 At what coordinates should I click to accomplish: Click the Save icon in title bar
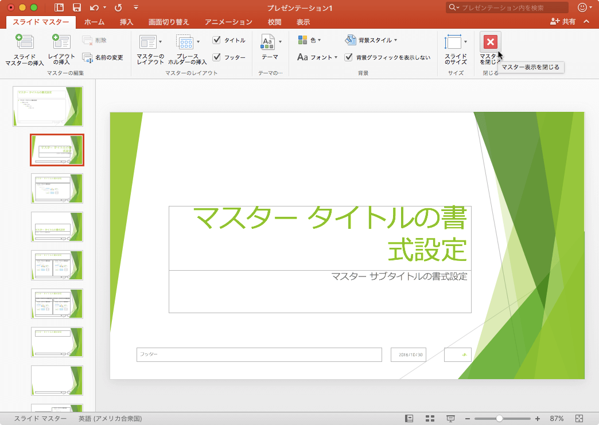point(77,7)
